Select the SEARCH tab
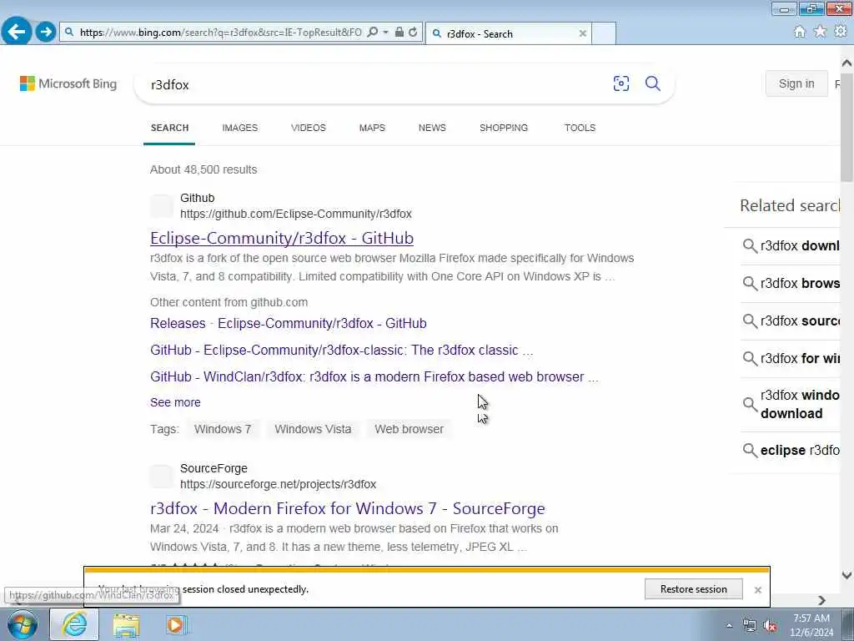Screen dimensions: 854x641 tap(169, 128)
